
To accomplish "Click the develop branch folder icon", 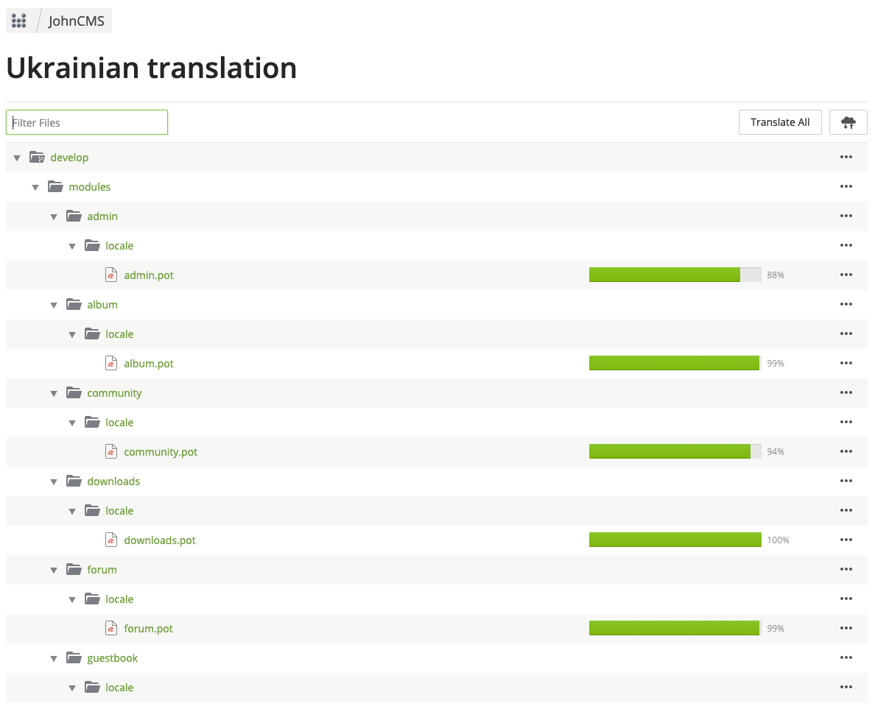I will pyautogui.click(x=37, y=158).
